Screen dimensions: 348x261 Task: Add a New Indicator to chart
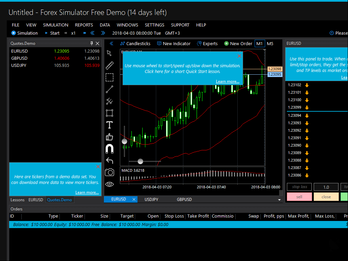coord(173,43)
